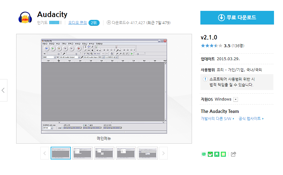
Task: Select the 끝 (End) radio button in the Audacity preview
Action: pyautogui.click(x=84, y=125)
